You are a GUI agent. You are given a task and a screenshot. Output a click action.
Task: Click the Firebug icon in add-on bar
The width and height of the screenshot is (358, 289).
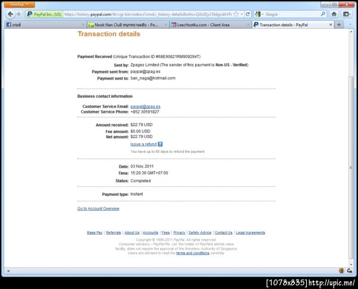click(341, 270)
